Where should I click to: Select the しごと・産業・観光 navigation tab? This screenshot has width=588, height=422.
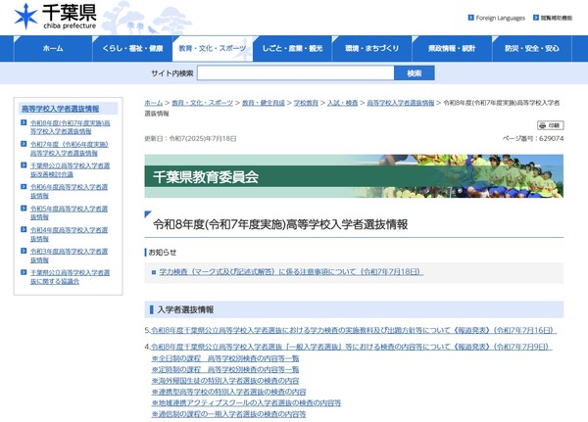291,48
